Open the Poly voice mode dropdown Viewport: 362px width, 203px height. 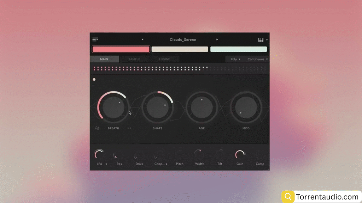coord(235,59)
